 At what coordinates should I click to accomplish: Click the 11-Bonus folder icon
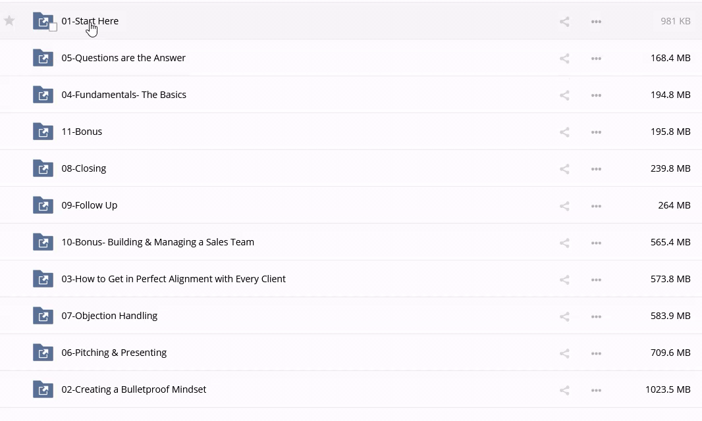tap(43, 132)
